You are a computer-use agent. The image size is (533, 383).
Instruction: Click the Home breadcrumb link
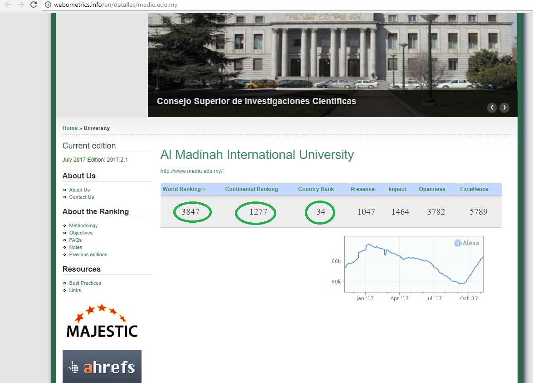click(x=70, y=128)
